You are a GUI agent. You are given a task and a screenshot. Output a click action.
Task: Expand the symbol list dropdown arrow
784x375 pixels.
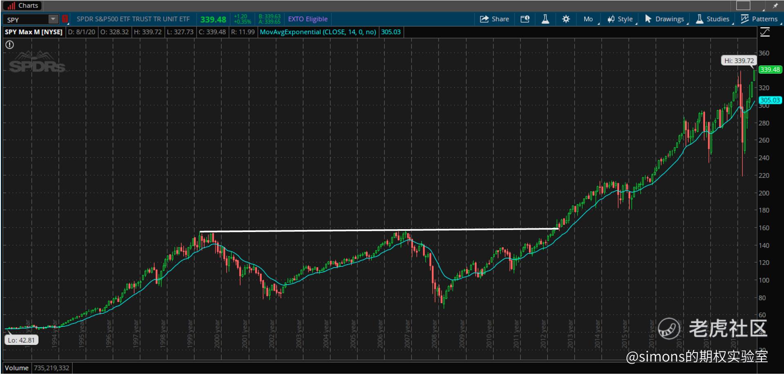[53, 19]
